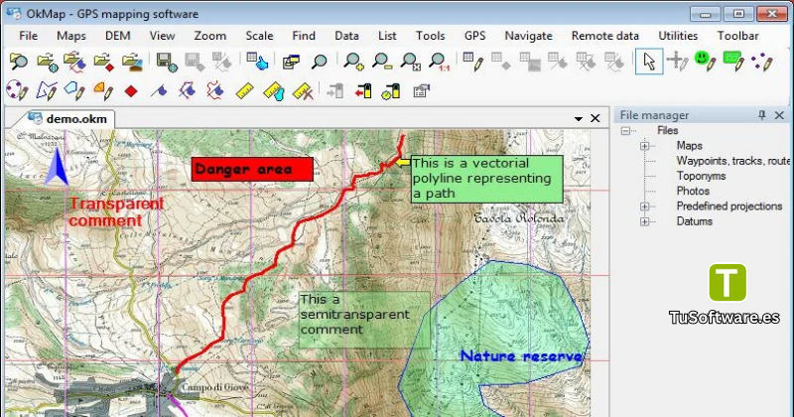Expand the Datums tree node

[x=644, y=221]
